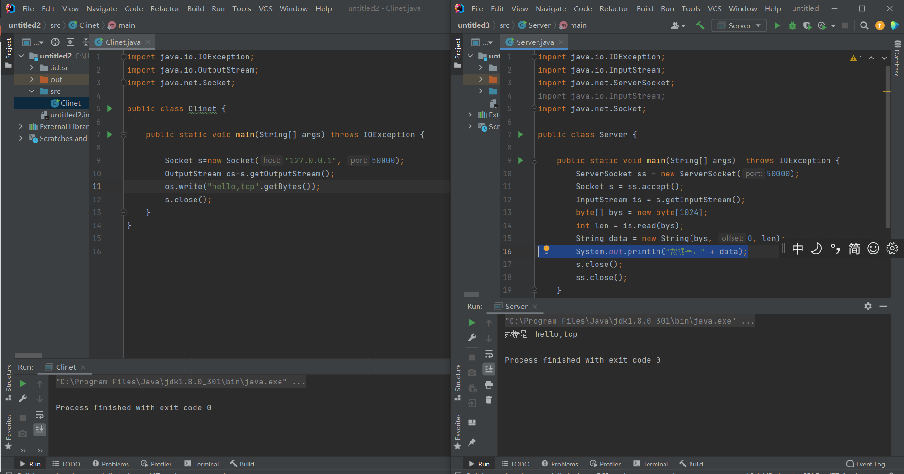
Task: Select Clinet.java editor tab
Action: tap(123, 42)
